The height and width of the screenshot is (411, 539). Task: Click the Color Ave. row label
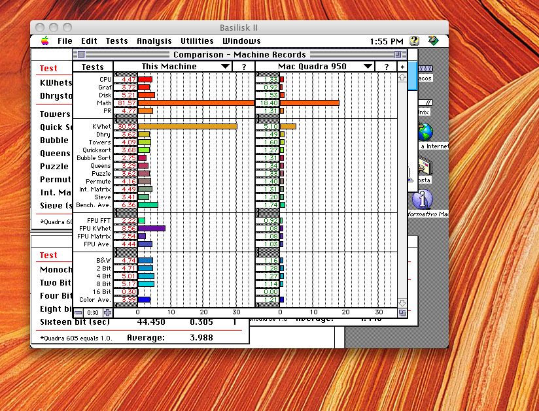click(x=96, y=300)
